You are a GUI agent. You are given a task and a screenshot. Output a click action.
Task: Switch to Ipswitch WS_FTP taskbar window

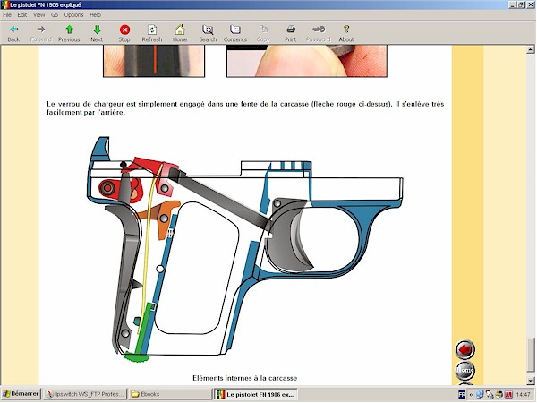pyautogui.click(x=85, y=394)
